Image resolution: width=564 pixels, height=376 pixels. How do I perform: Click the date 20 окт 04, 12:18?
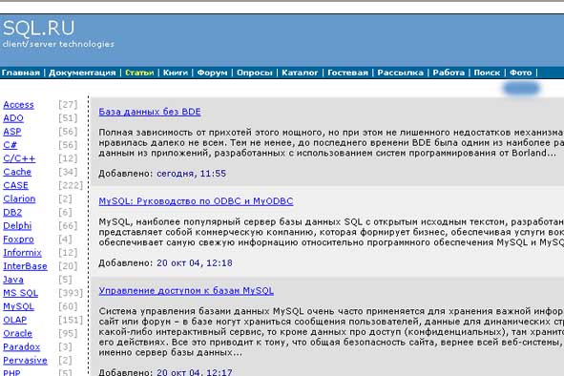point(195,263)
